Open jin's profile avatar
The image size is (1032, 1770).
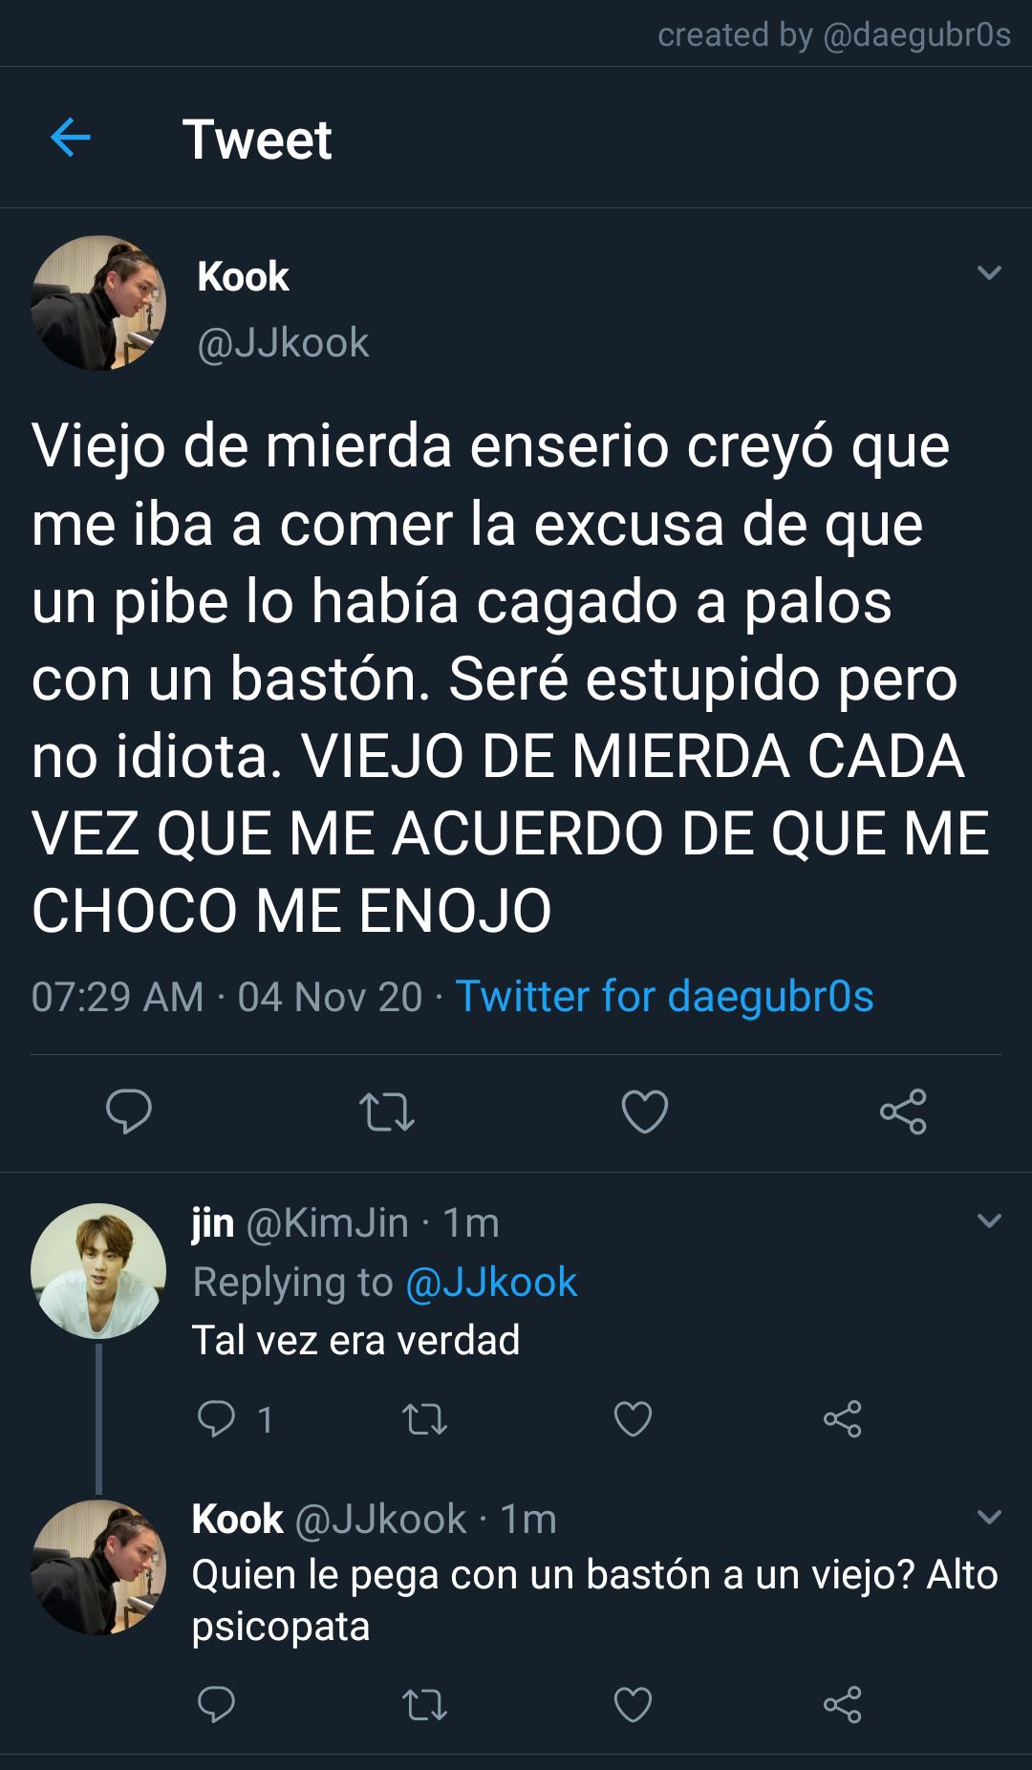coord(98,1270)
